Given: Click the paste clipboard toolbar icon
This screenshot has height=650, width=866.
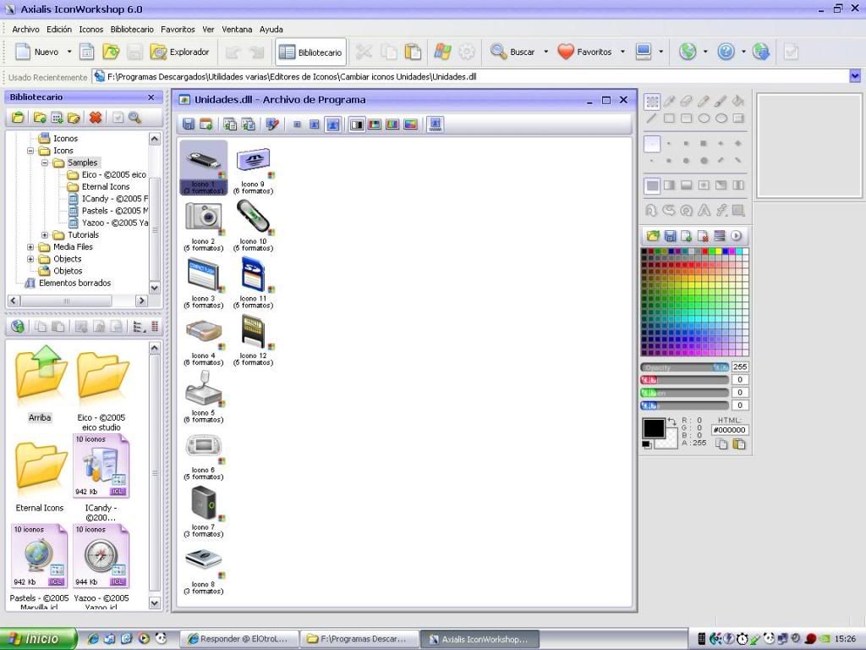Looking at the screenshot, I should point(413,52).
